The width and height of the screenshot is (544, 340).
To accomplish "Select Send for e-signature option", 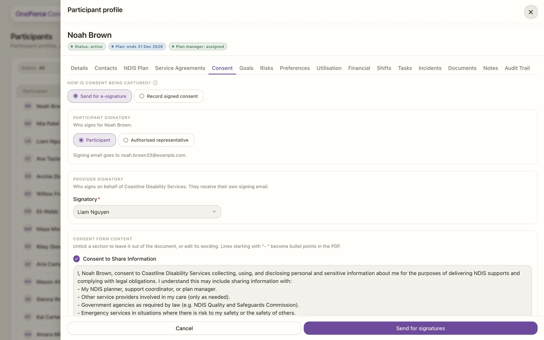I will (x=100, y=96).
